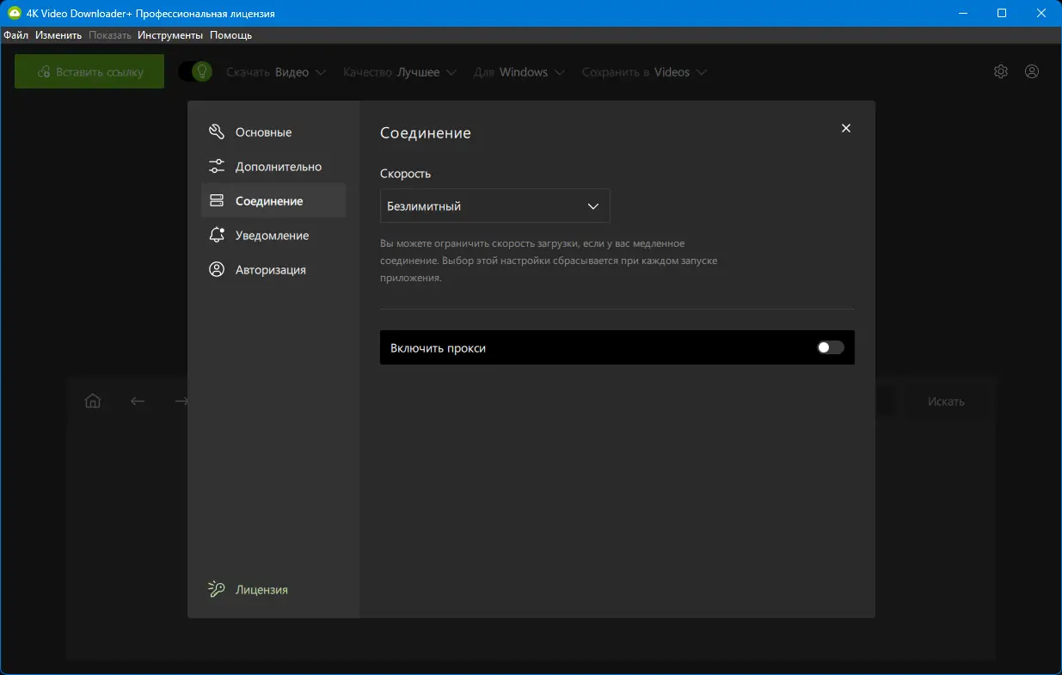Click the user icon beside Авторизация

click(x=217, y=270)
